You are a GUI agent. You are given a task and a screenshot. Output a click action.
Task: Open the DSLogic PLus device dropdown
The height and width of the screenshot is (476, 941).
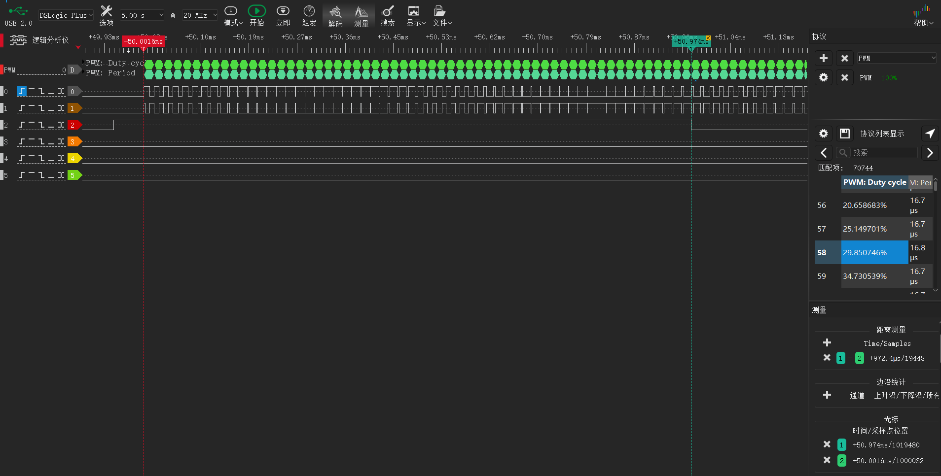(66, 15)
